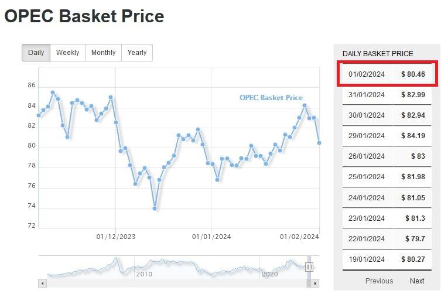This screenshot has width=441, height=294.
Task: Switch chart to Weekly view
Action: tap(67, 53)
